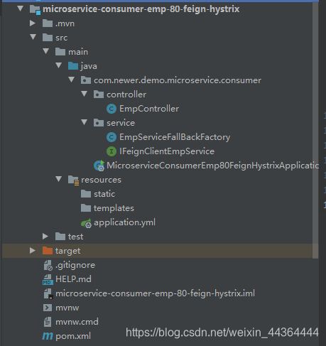Click the static folder icon
This screenshot has height=346, width=326.
point(86,194)
